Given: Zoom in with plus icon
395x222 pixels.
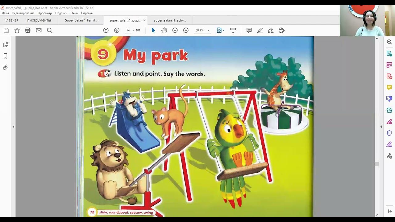Looking at the screenshot, I should [x=186, y=30].
